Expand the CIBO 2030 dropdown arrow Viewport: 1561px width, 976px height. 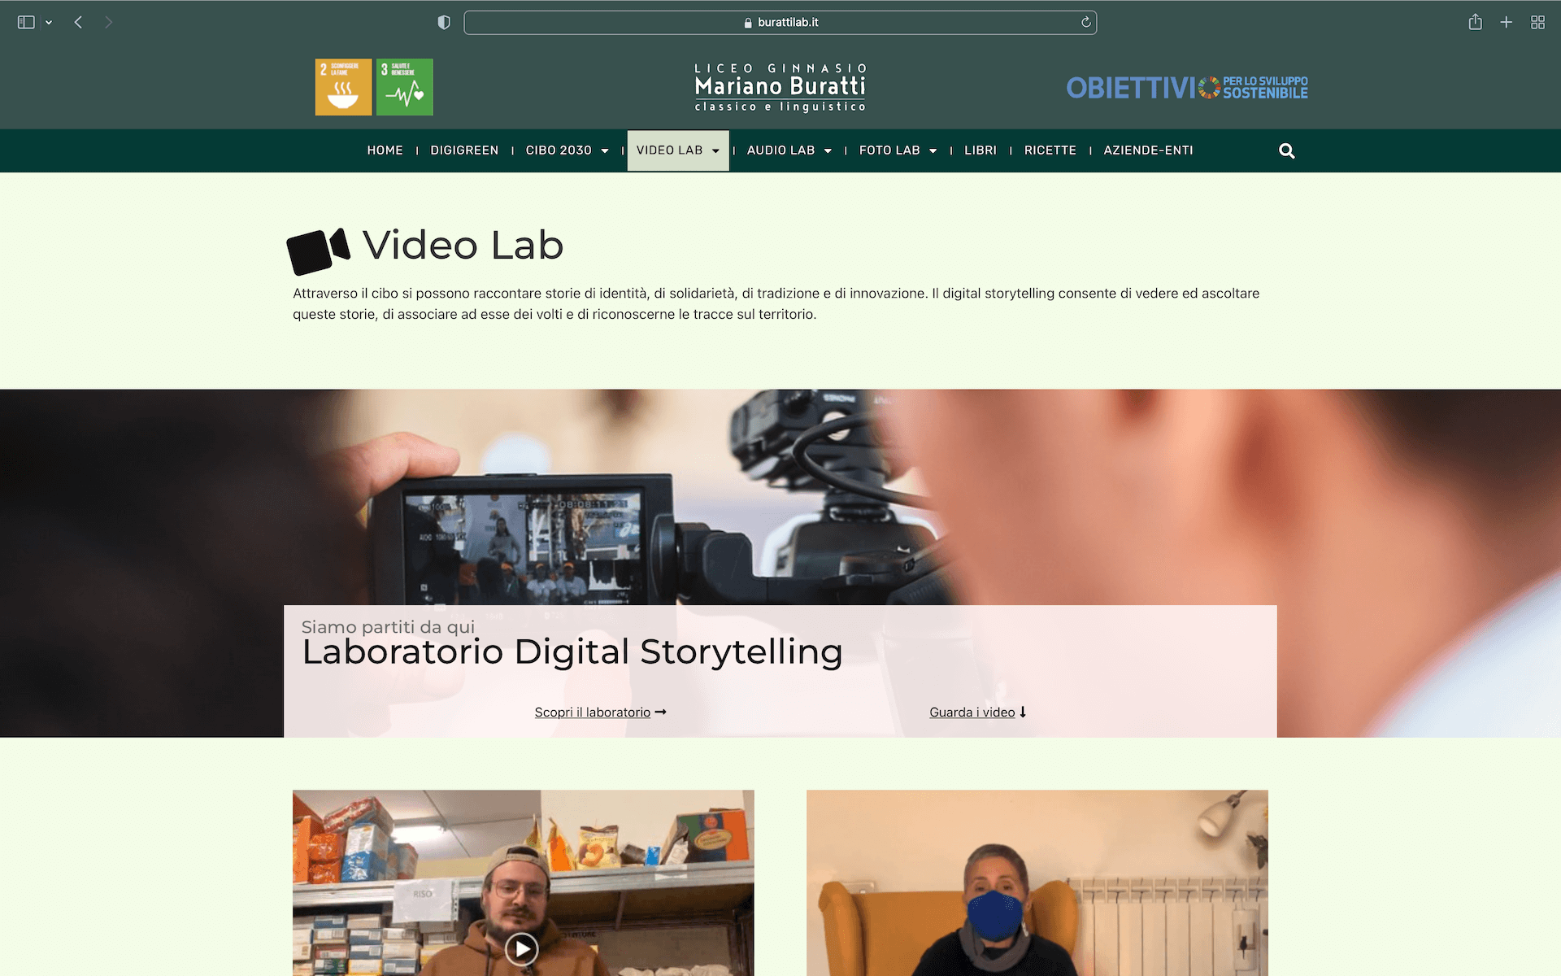605,151
